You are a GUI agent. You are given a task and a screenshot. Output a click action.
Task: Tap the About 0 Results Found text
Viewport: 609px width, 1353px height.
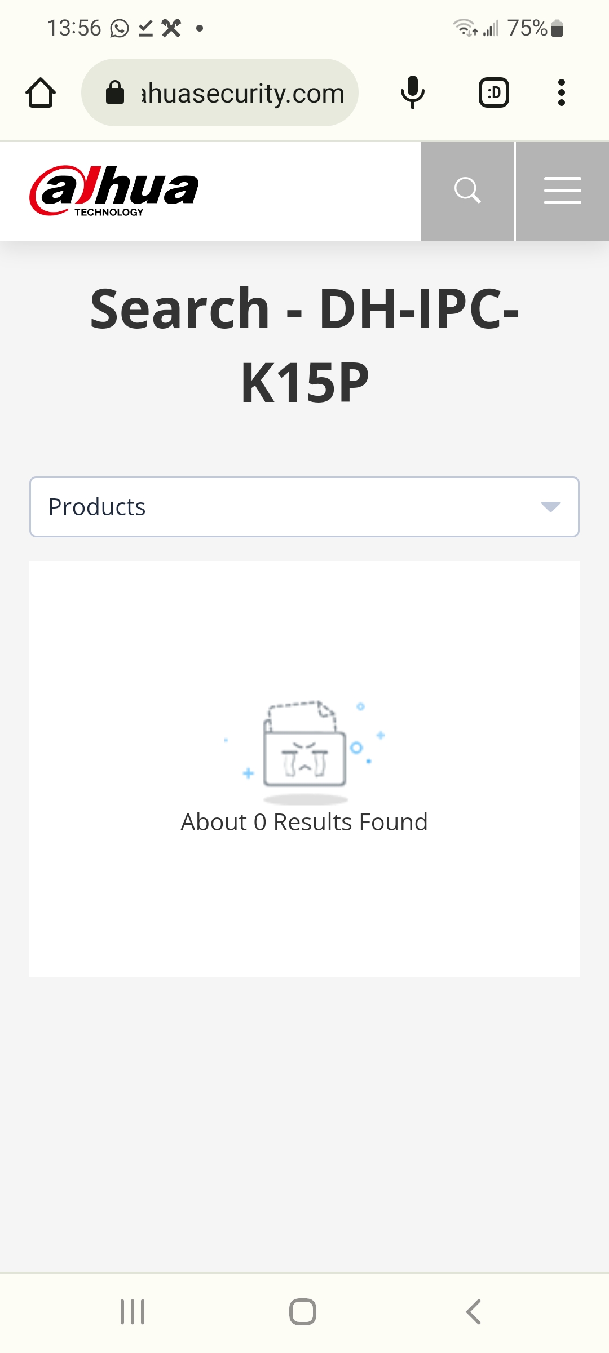(x=304, y=823)
